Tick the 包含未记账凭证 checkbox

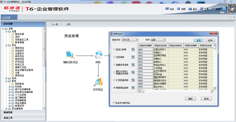click(x=114, y=103)
